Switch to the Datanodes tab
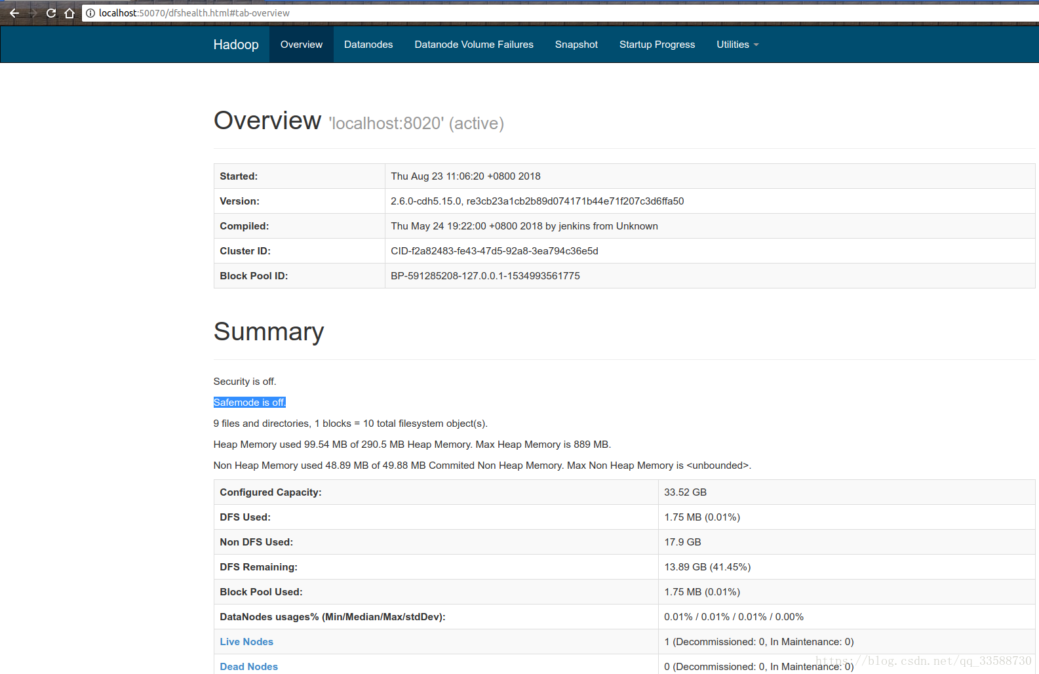 click(x=368, y=45)
